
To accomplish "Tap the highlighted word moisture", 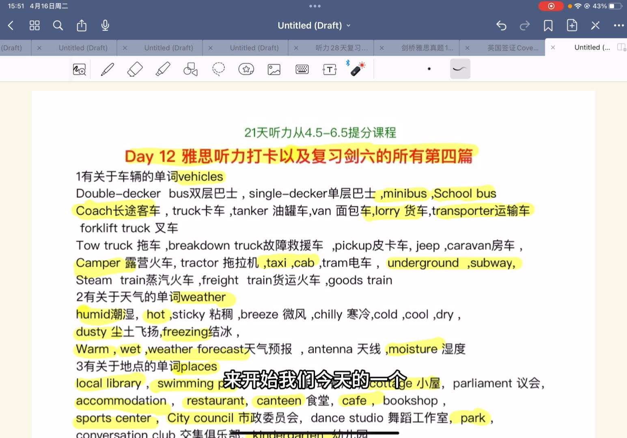I will [413, 349].
